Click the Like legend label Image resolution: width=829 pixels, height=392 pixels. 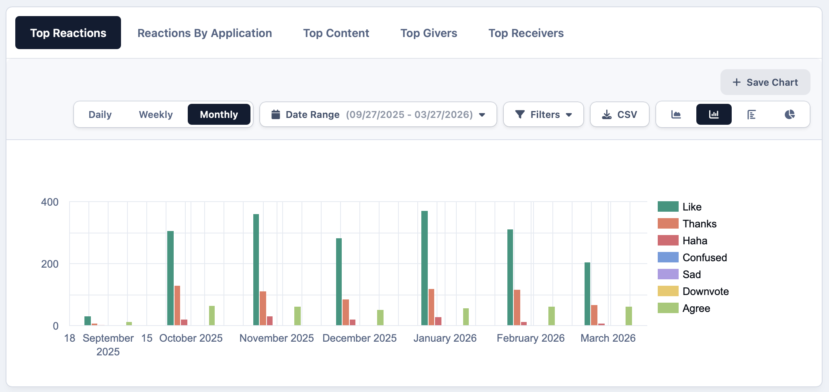692,207
